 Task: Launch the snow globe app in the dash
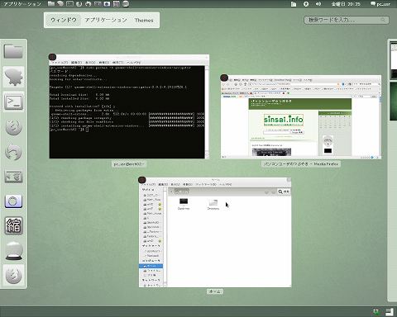[x=13, y=251]
